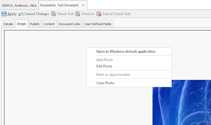Choose Clear Photo from context menu
The image size is (211, 125).
[x=129, y=83]
